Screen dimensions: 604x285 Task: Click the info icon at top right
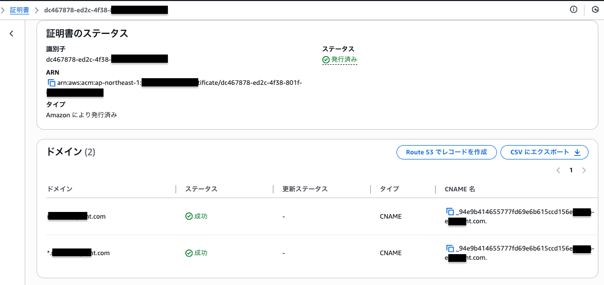click(x=574, y=10)
